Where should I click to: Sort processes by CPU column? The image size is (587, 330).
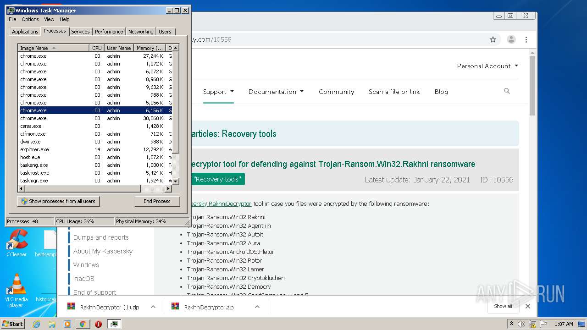97,48
